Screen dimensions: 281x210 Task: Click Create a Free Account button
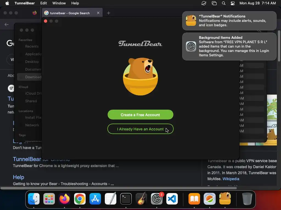click(x=140, y=115)
